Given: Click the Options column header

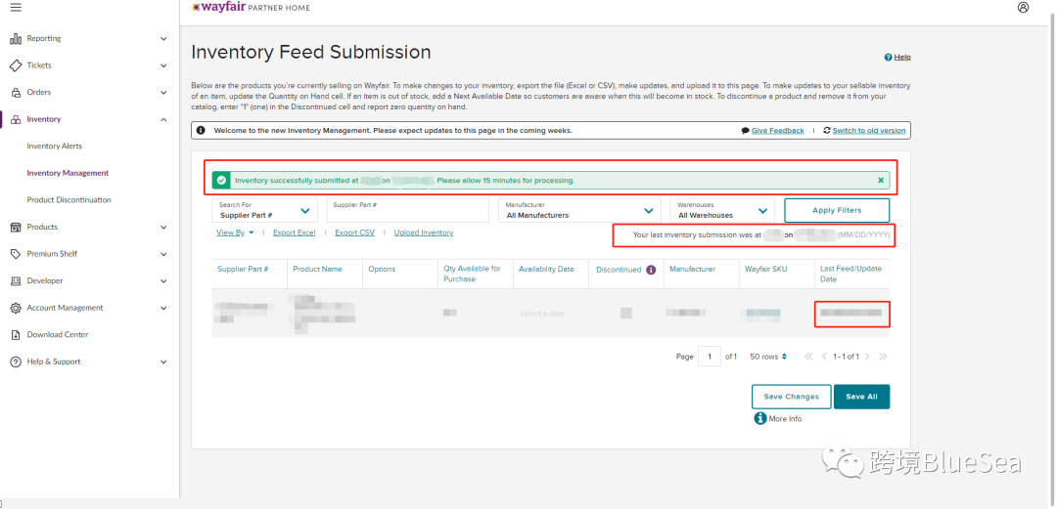Looking at the screenshot, I should 382,269.
